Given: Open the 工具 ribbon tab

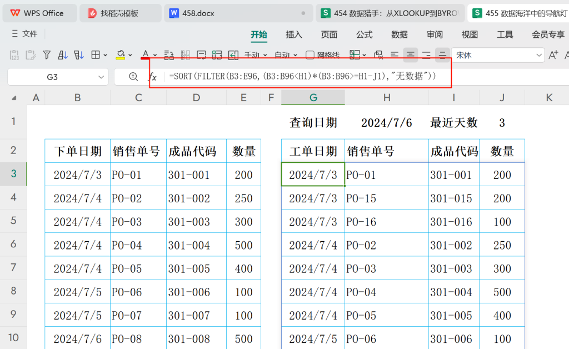Looking at the screenshot, I should click(505, 34).
